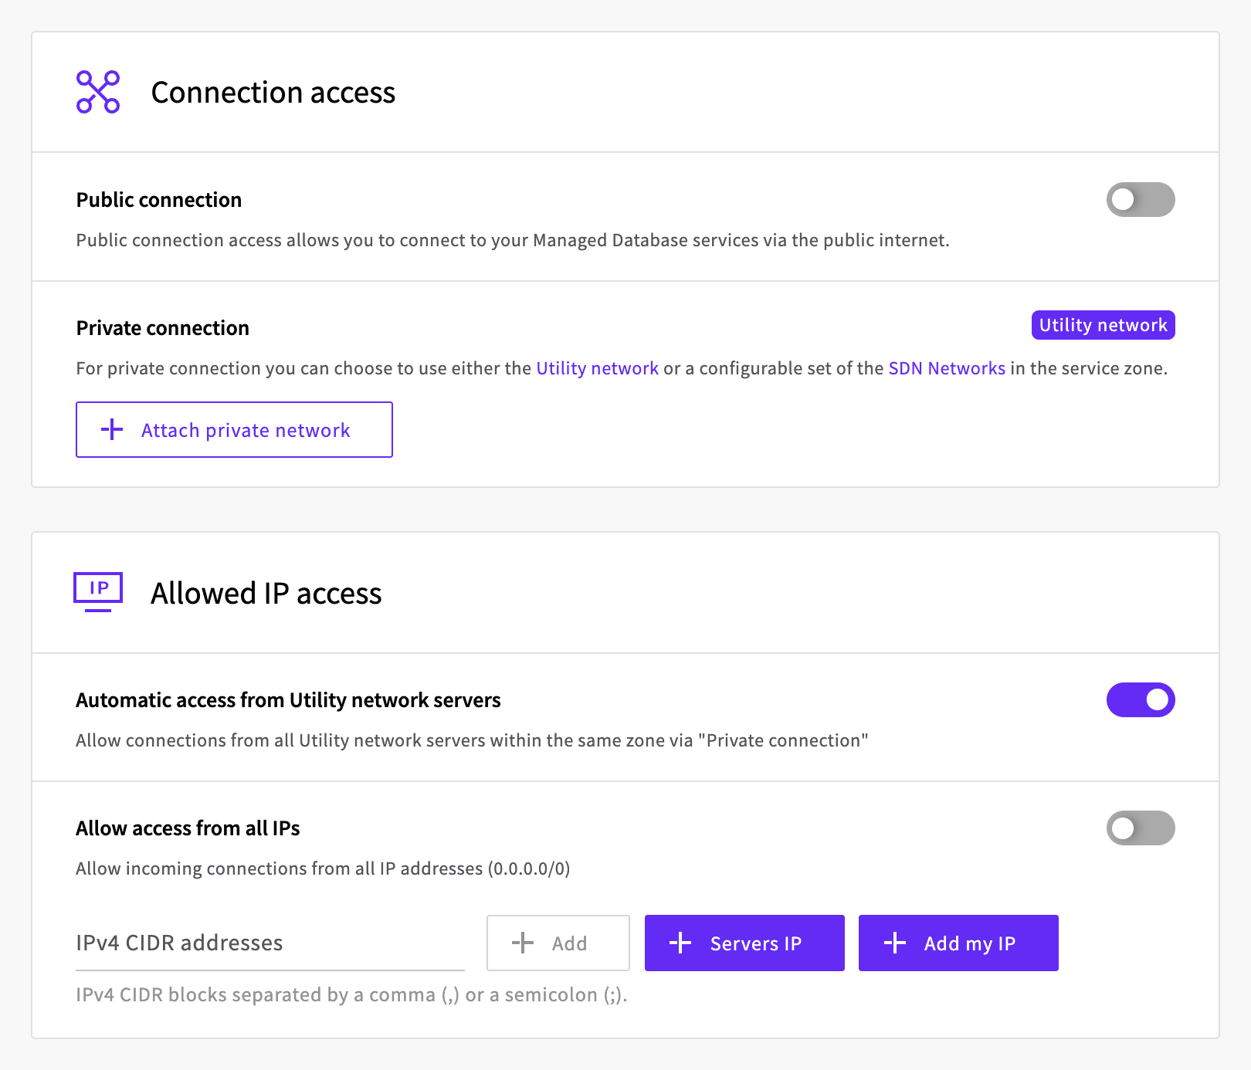Click the Allow access from all IPs label
The height and width of the screenshot is (1070, 1251).
pyautogui.click(x=188, y=828)
